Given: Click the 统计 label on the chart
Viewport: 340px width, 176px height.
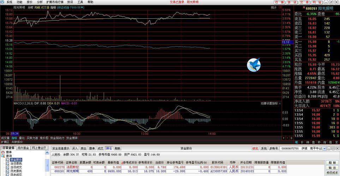Looking at the screenshot, I should [x=274, y=7].
